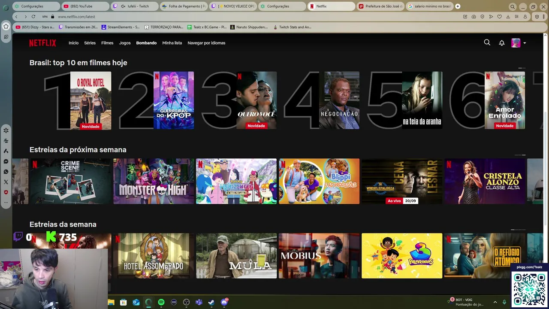549x309 pixels.
Task: Open X (Twitter) in the browser sidebar
Action: coord(6,182)
